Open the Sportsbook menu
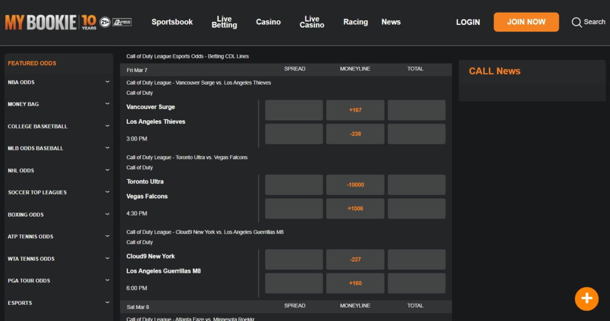This screenshot has width=610, height=321. coord(172,22)
